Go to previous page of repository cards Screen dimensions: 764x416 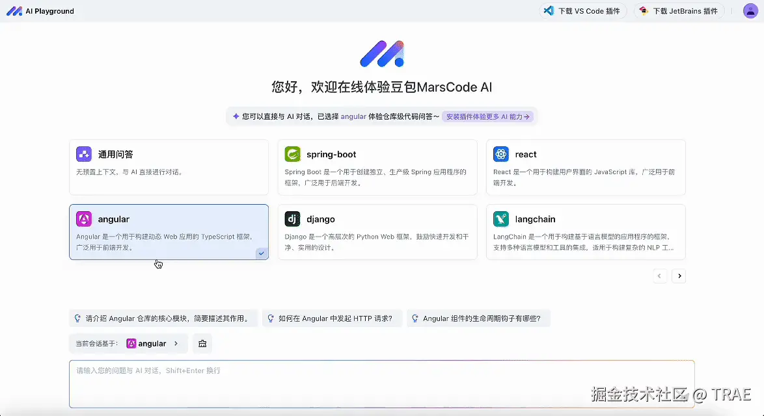click(x=660, y=276)
